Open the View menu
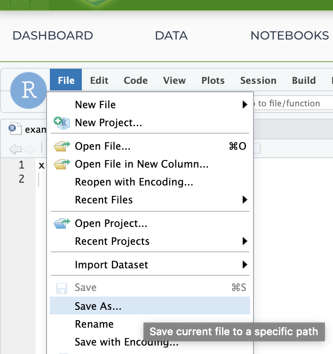Image resolution: width=333 pixels, height=354 pixels. pyautogui.click(x=174, y=80)
